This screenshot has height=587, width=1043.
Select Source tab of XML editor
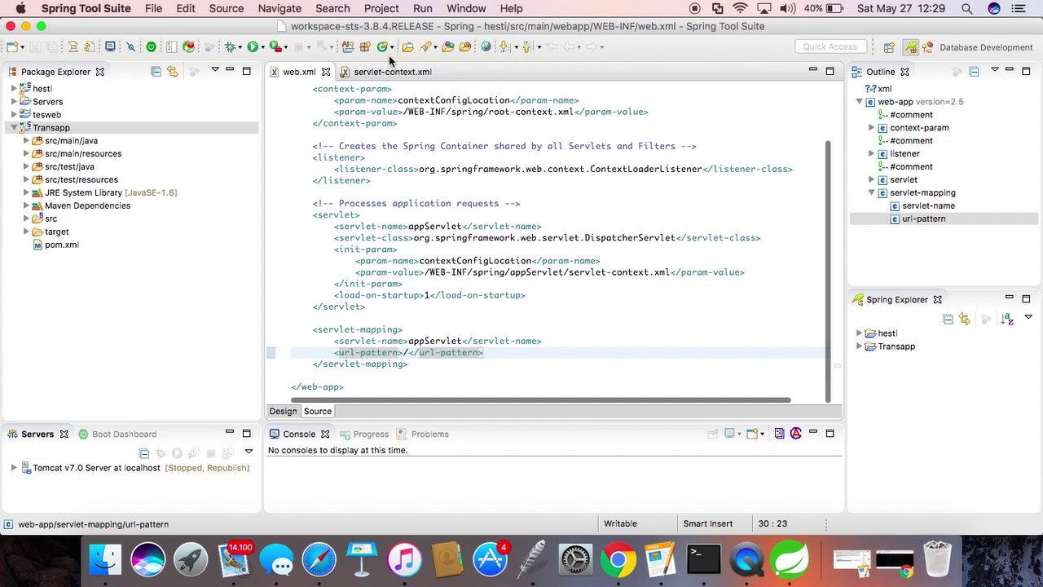[318, 411]
